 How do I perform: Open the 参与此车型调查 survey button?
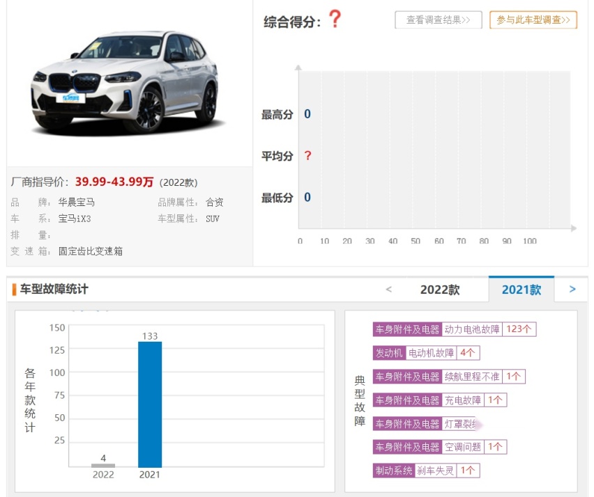pyautogui.click(x=533, y=19)
